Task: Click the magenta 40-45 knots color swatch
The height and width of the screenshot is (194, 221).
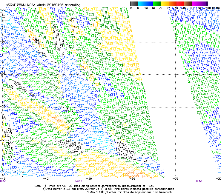Action: pos(196,4)
